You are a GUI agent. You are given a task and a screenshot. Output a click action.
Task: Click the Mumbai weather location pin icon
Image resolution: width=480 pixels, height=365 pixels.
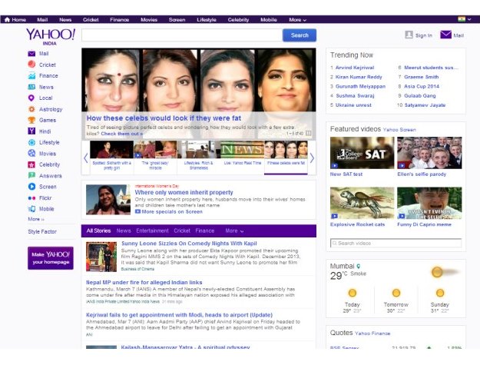tap(359, 266)
